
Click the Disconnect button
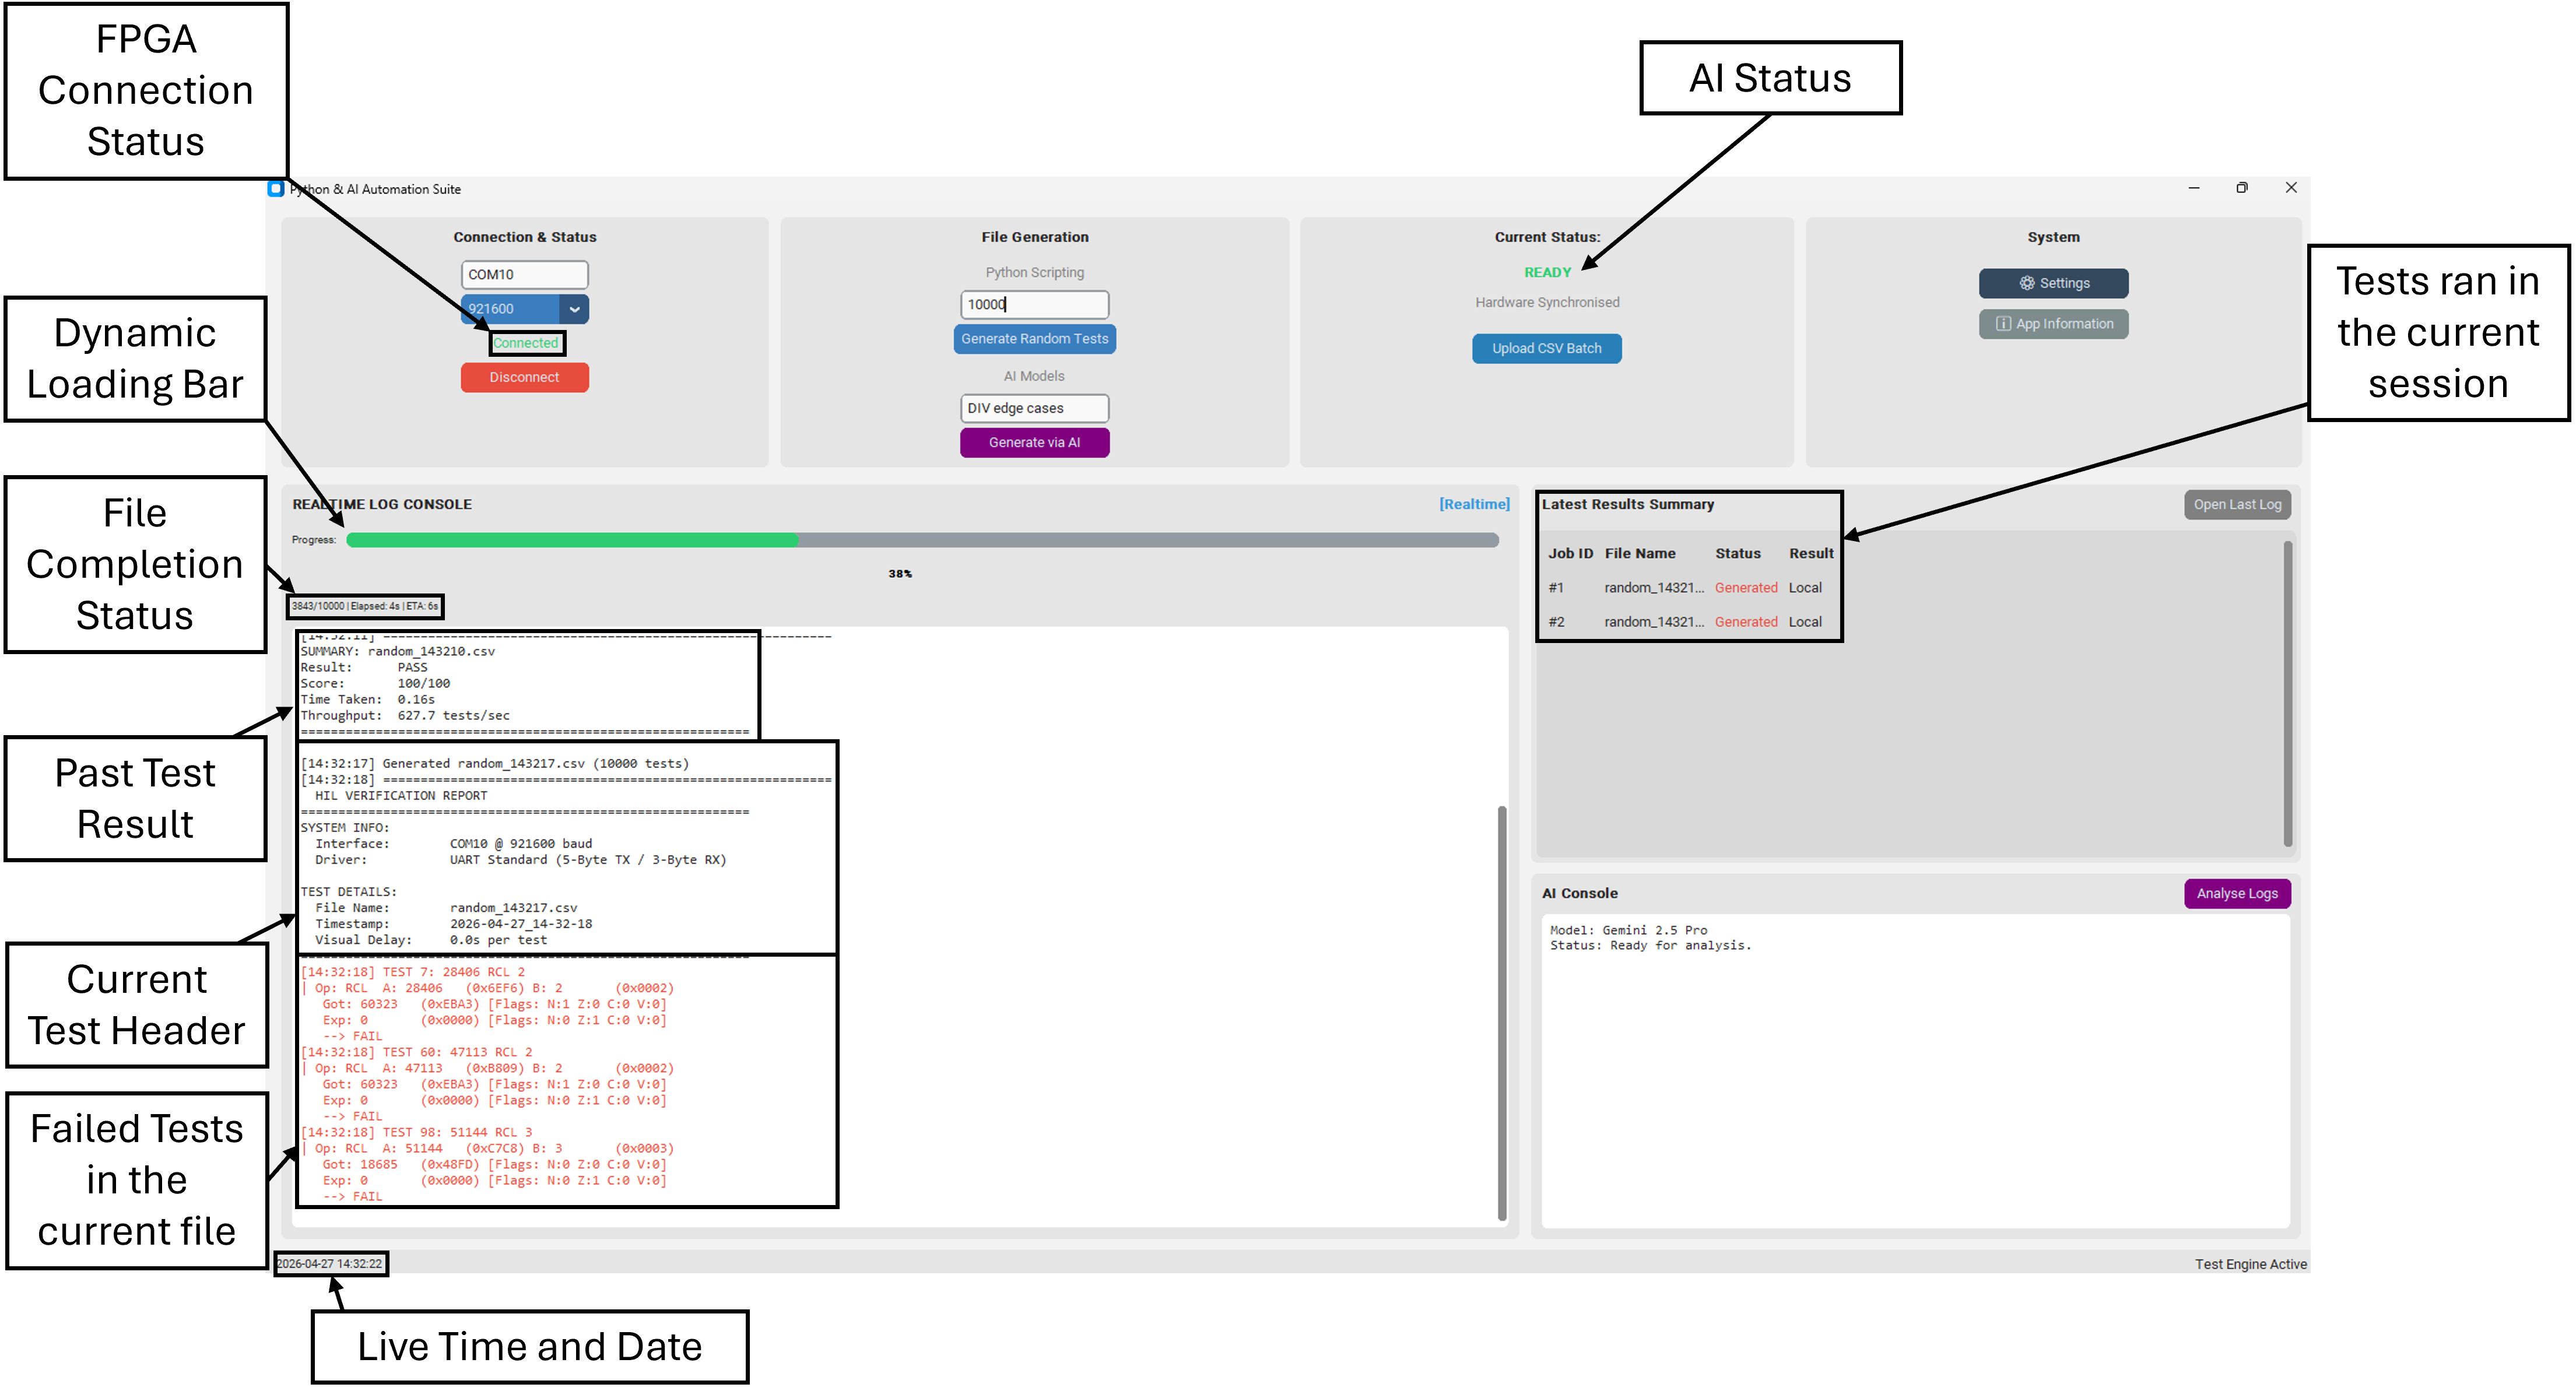(x=525, y=377)
